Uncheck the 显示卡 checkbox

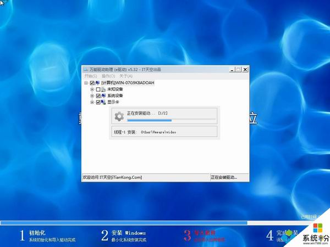(x=98, y=103)
